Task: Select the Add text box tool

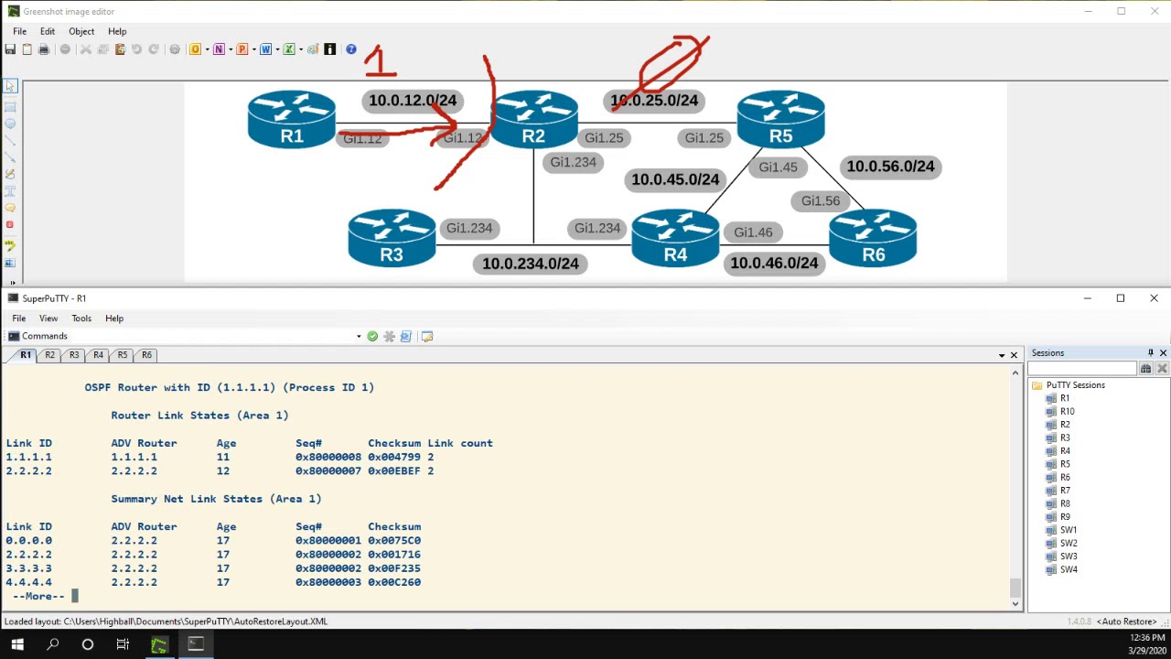Action: [10, 191]
